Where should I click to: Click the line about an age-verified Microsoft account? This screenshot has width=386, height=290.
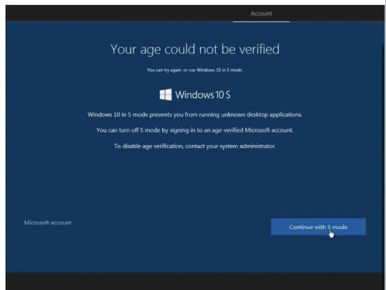195,130
